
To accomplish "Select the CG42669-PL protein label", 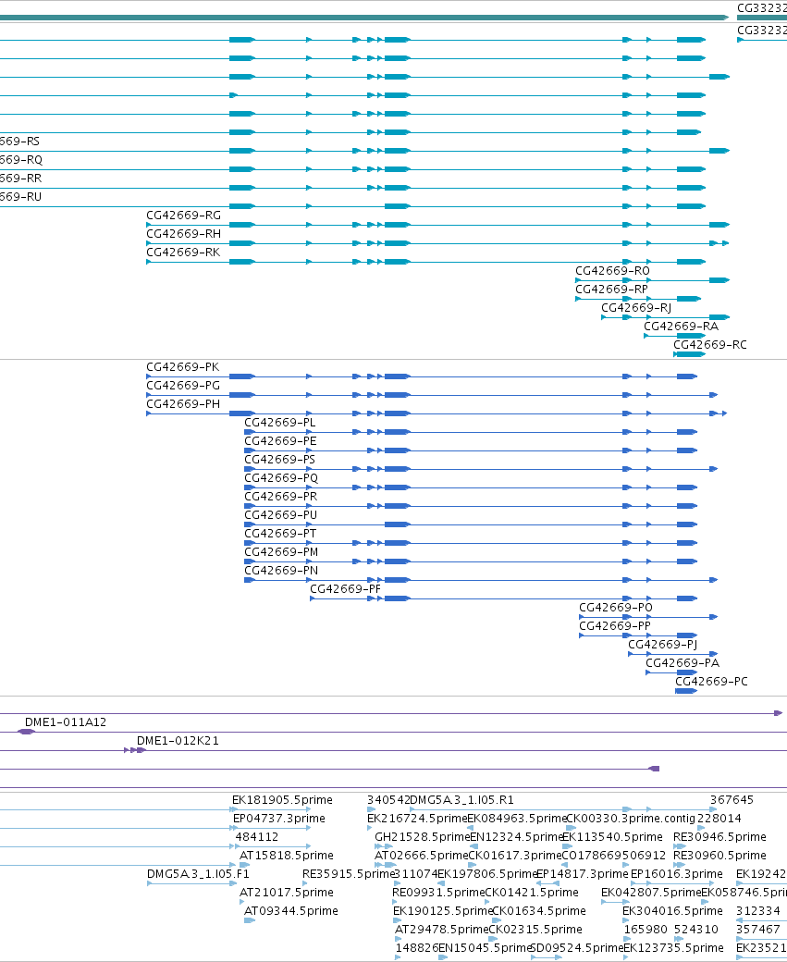I will (279, 422).
